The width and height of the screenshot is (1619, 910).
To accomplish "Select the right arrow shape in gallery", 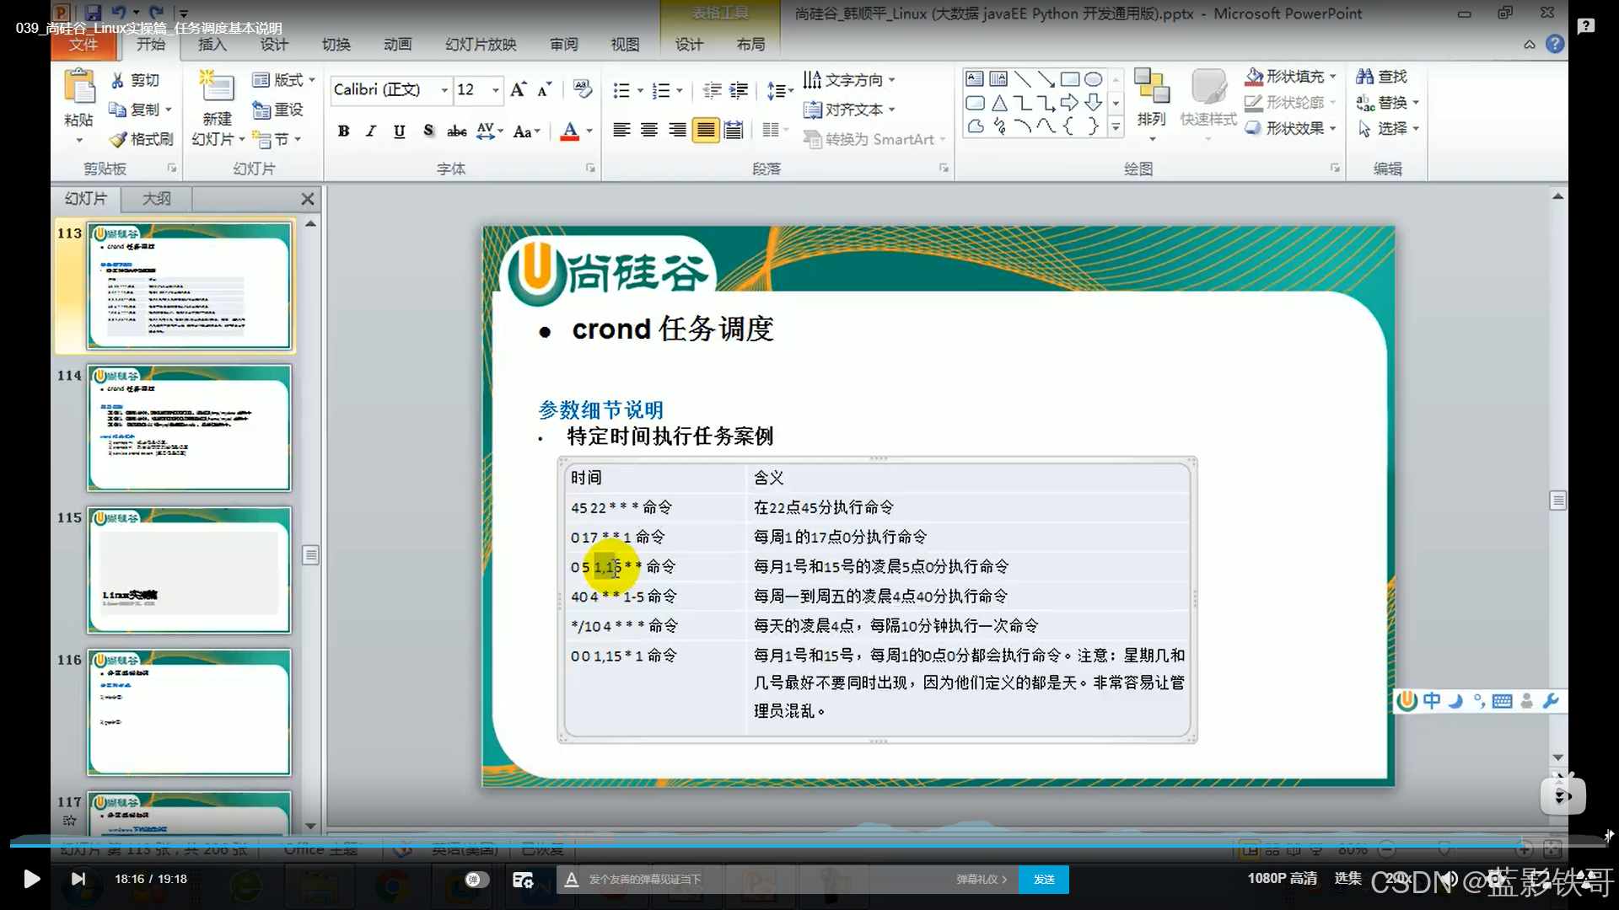I will [1070, 103].
